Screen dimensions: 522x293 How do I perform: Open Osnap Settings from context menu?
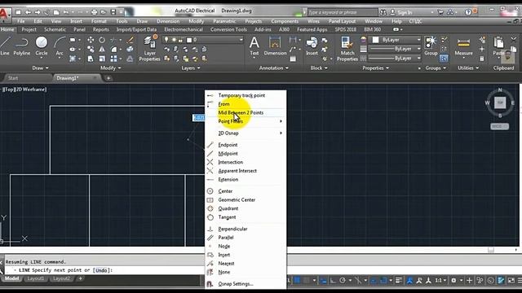246,284
